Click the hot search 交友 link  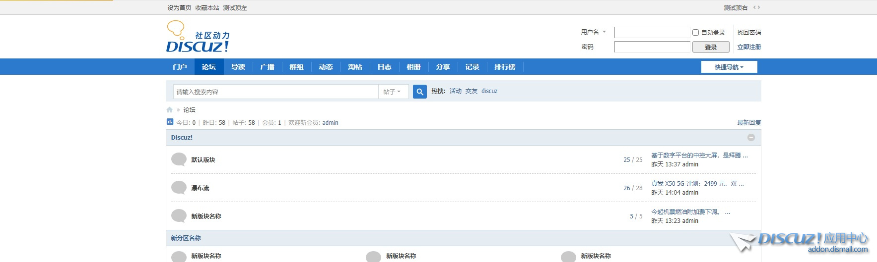tap(472, 91)
